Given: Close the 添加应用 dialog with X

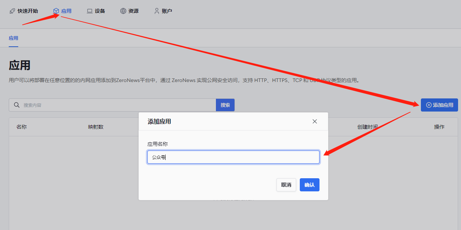Looking at the screenshot, I should pos(315,121).
